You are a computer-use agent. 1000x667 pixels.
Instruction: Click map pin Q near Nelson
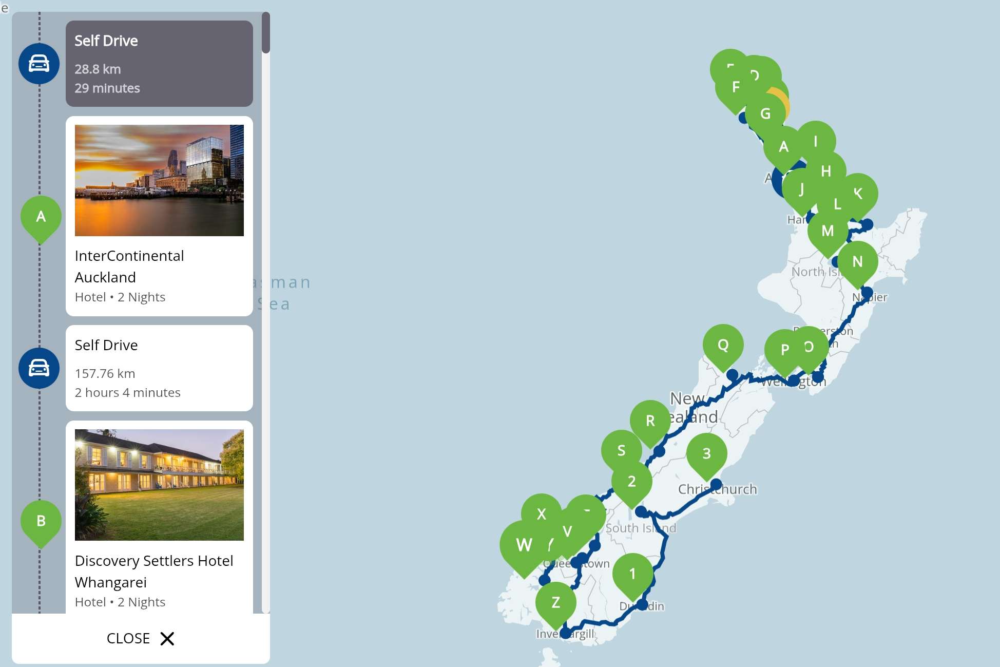(723, 346)
